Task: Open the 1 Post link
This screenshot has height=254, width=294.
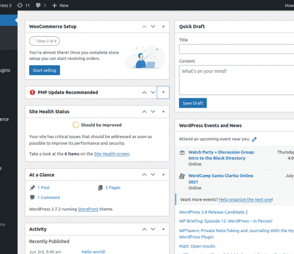Action: click(43, 187)
